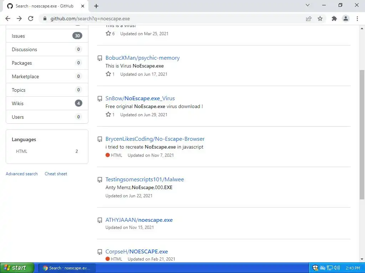Click repo icon beside CorpseH/NOESCAPE.exe
Screen dimensions: 365x273
point(100,252)
